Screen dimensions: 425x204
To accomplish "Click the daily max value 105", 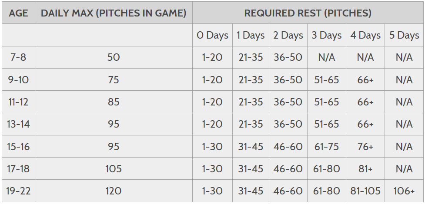I will click(114, 168).
